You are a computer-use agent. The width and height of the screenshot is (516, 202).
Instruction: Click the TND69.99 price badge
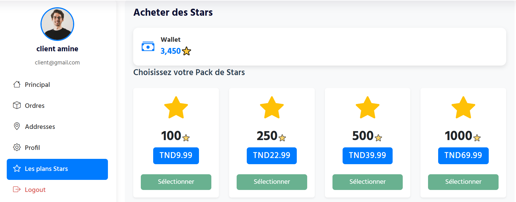tap(463, 155)
